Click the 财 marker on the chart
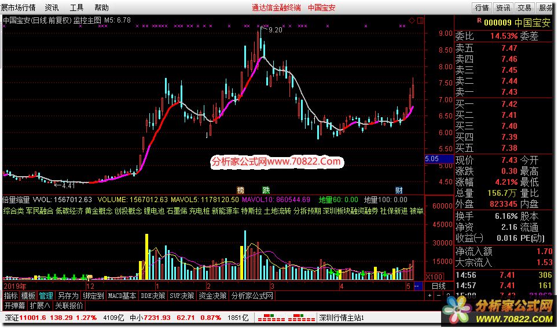The image size is (558, 328). [x=399, y=190]
